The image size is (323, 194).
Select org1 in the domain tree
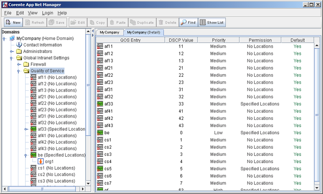coord(49,161)
